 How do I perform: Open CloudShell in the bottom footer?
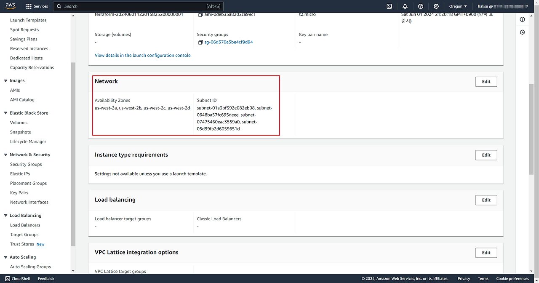pyautogui.click(x=17, y=278)
